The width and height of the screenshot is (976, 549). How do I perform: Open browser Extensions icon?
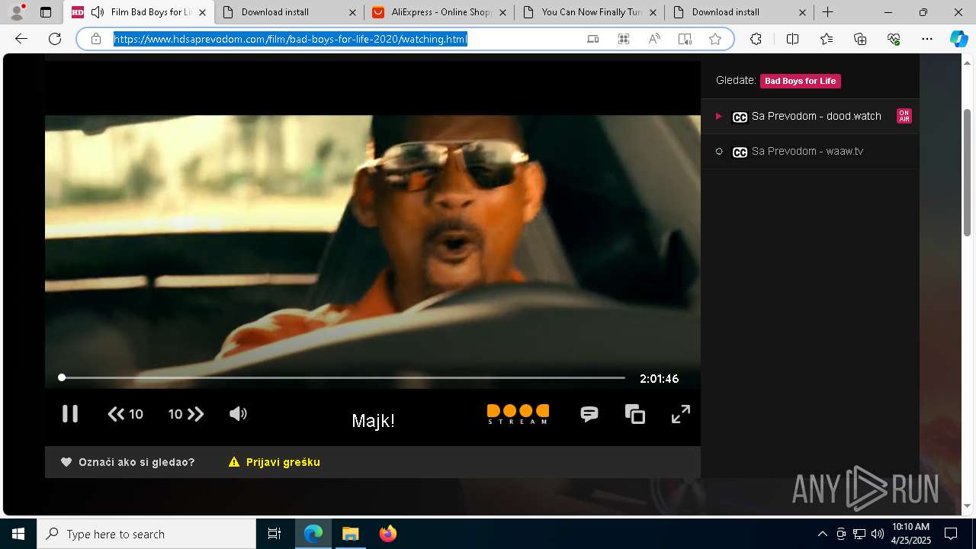[x=756, y=39]
